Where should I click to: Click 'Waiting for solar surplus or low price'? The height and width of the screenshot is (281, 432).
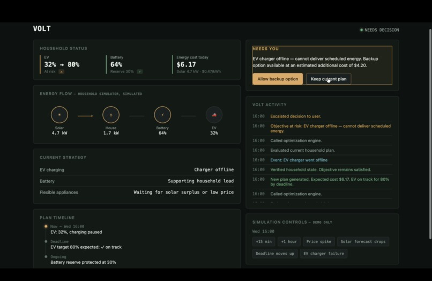[183, 192]
